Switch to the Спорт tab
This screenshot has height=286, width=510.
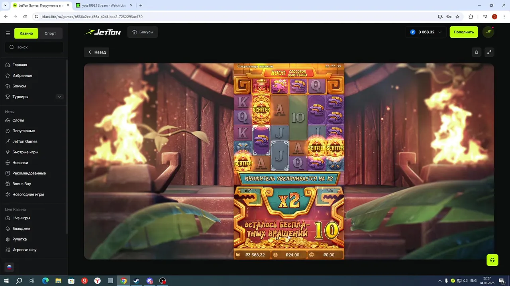point(50,33)
